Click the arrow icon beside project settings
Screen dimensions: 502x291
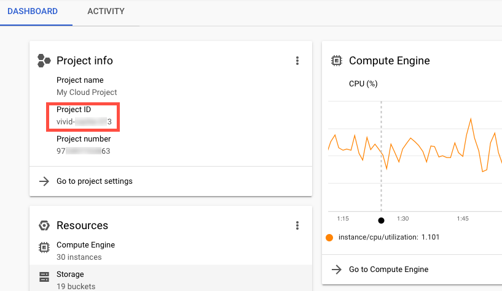[x=44, y=181]
